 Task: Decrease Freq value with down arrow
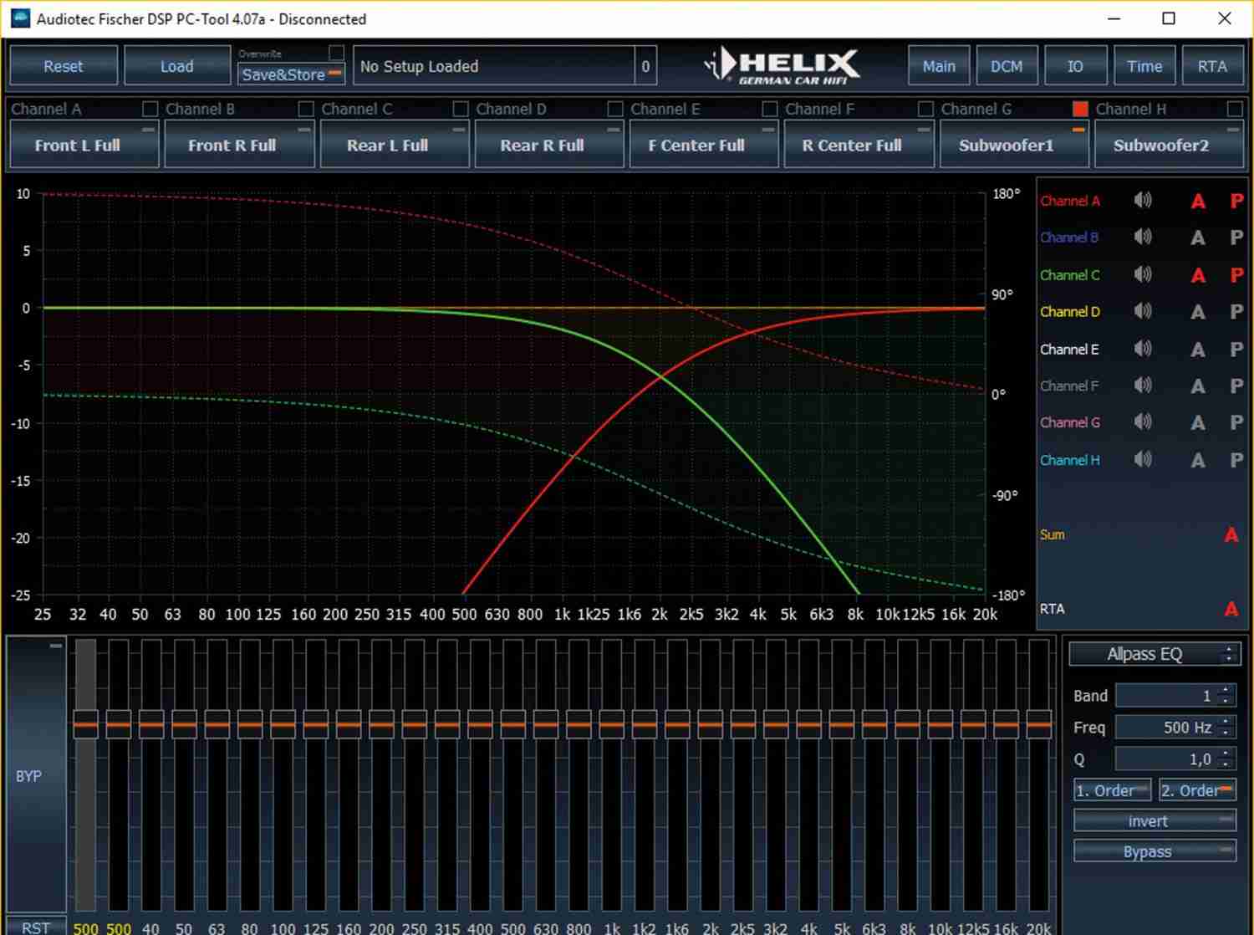(1225, 733)
